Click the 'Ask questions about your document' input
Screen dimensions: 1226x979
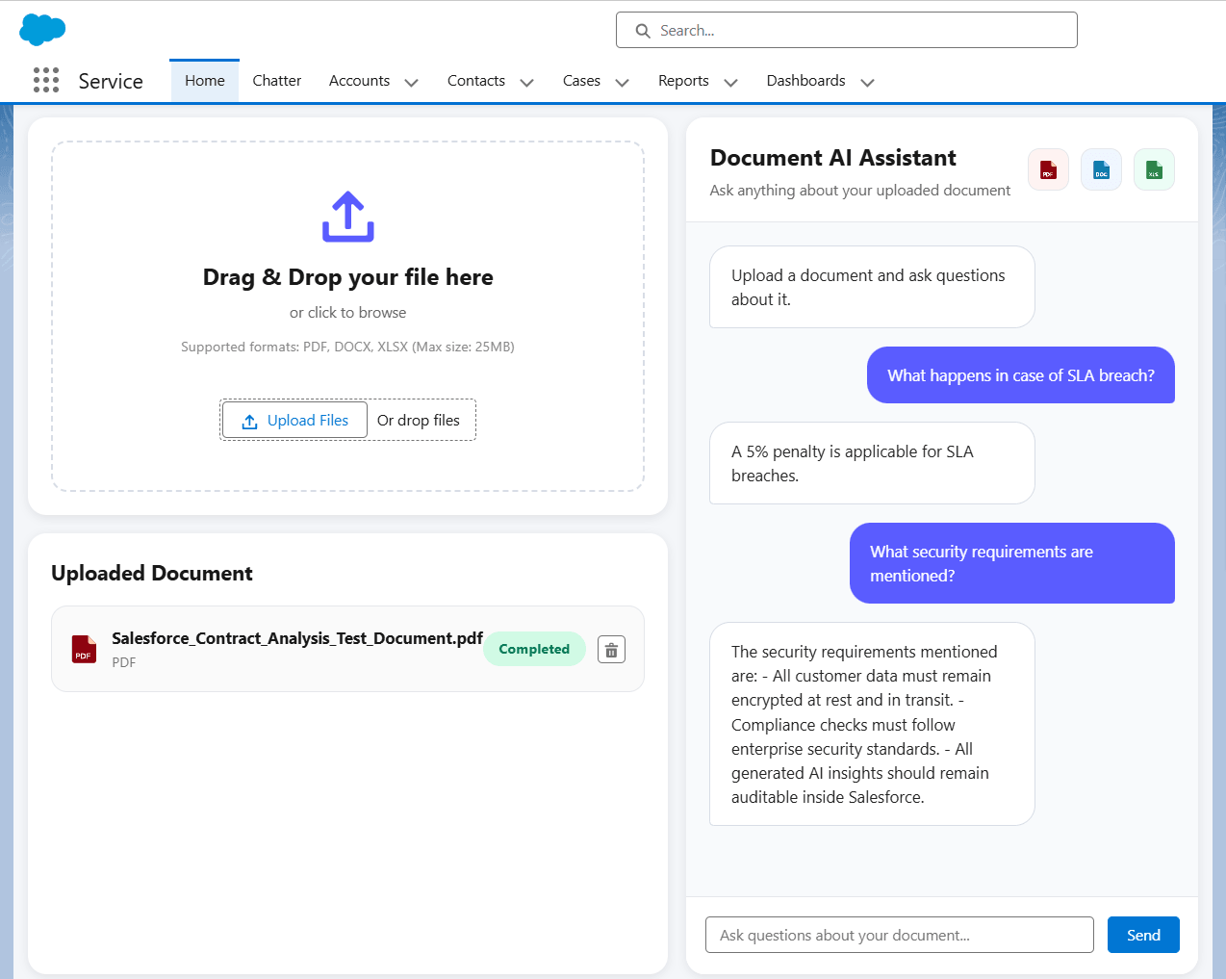(x=900, y=935)
